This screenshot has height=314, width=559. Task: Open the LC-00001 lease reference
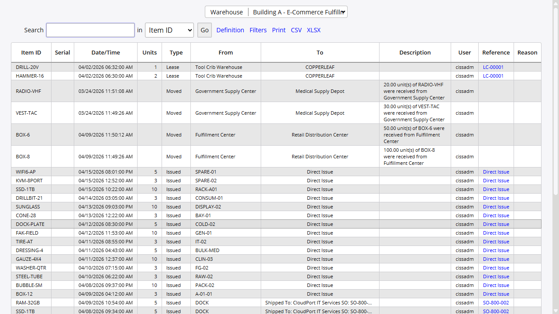click(x=496, y=67)
